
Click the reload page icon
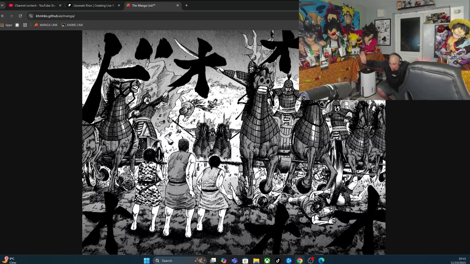20,15
